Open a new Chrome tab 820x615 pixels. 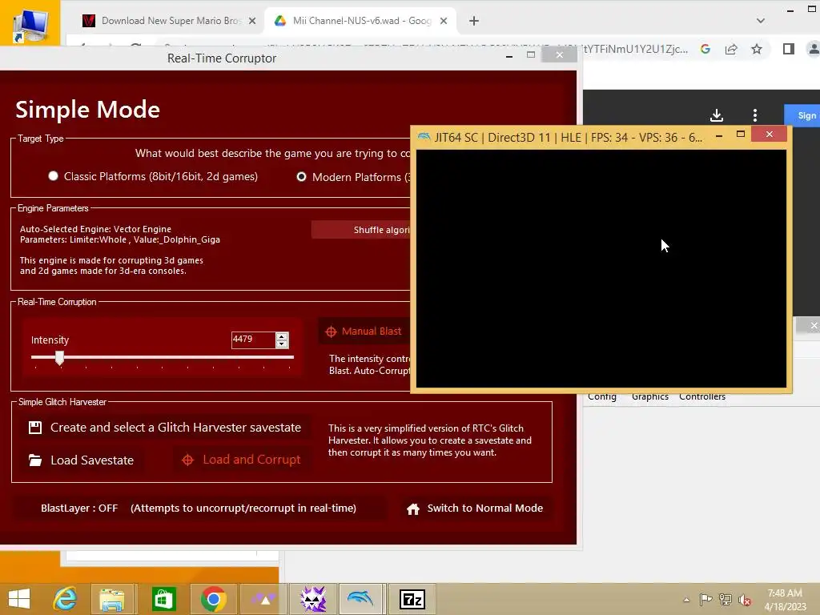[474, 21]
